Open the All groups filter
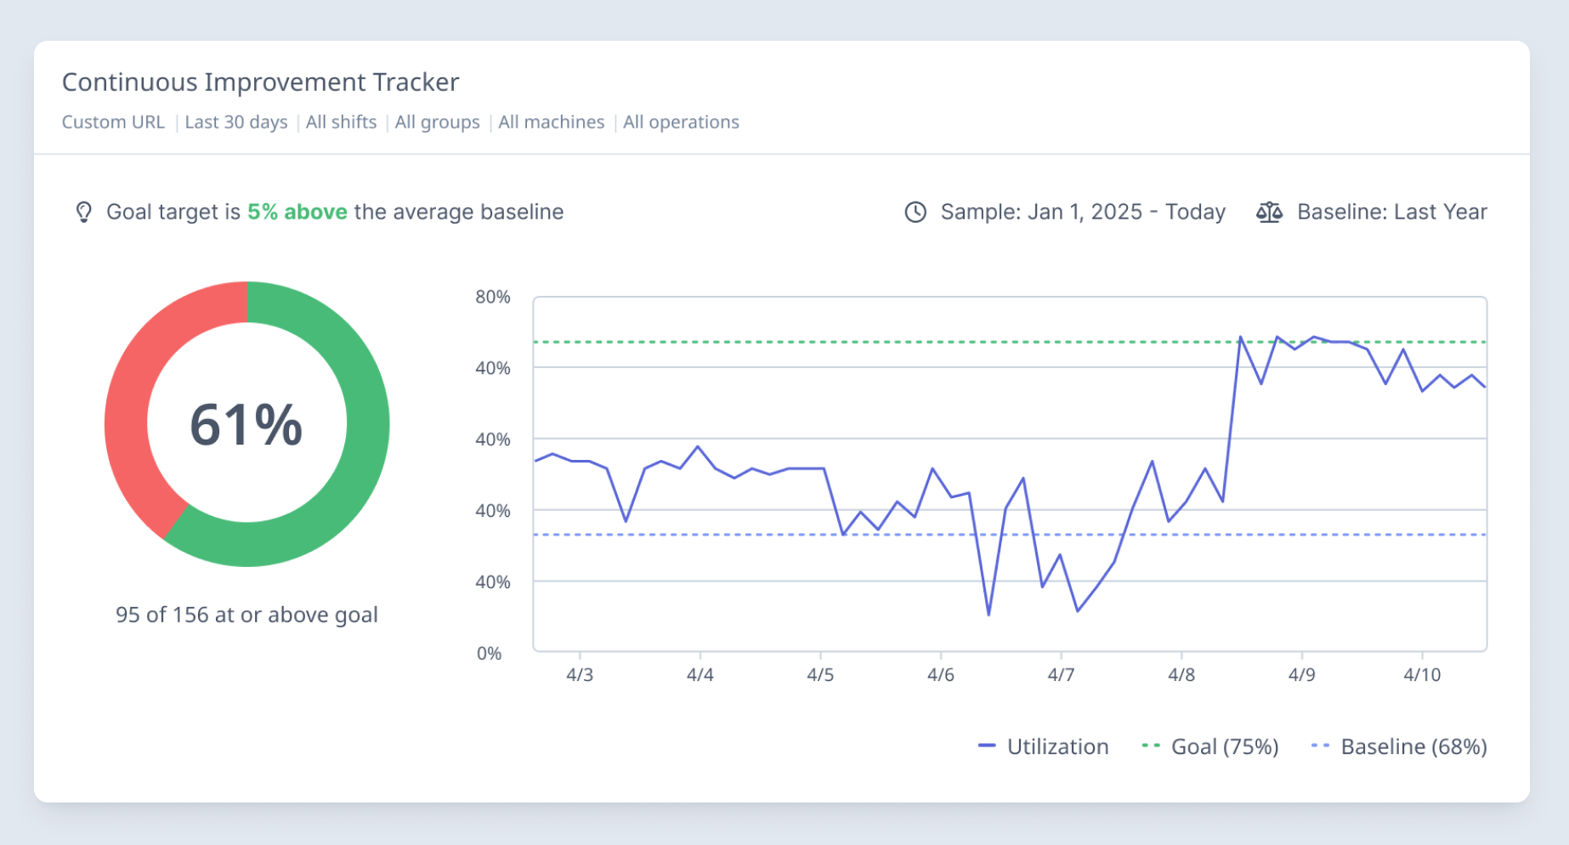Screen dimensions: 1569x845 436,122
